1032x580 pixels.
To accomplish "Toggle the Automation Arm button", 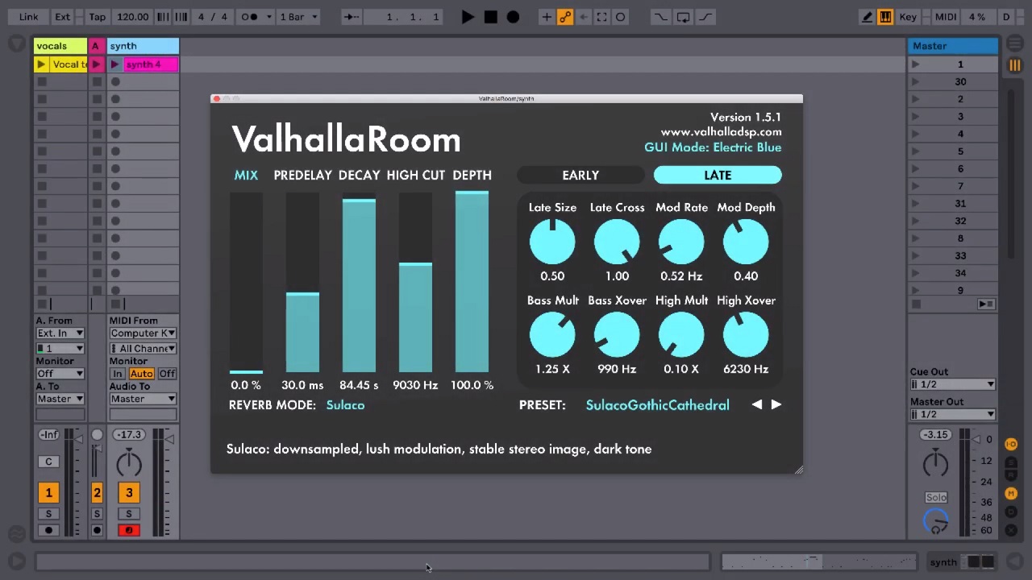I will [x=565, y=17].
